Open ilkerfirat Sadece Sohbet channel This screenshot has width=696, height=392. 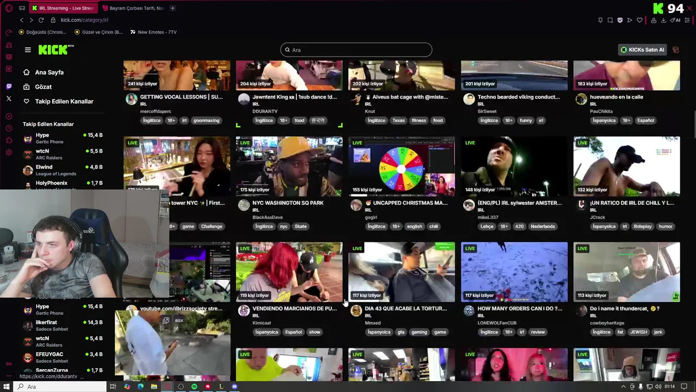point(63,326)
